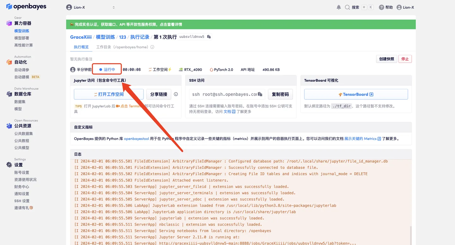Switch to the 执行概览 tab

pos(81,47)
